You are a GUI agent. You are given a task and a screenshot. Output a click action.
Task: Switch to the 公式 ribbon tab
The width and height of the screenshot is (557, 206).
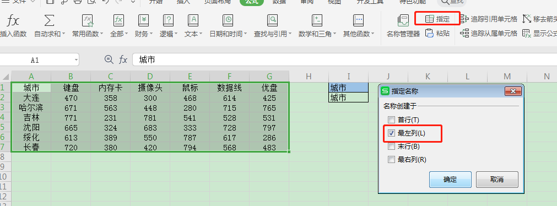pyautogui.click(x=251, y=2)
